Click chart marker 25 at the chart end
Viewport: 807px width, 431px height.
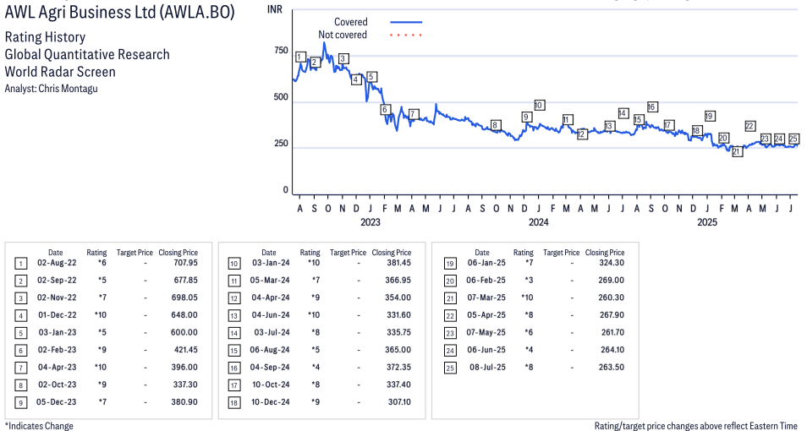tap(793, 139)
